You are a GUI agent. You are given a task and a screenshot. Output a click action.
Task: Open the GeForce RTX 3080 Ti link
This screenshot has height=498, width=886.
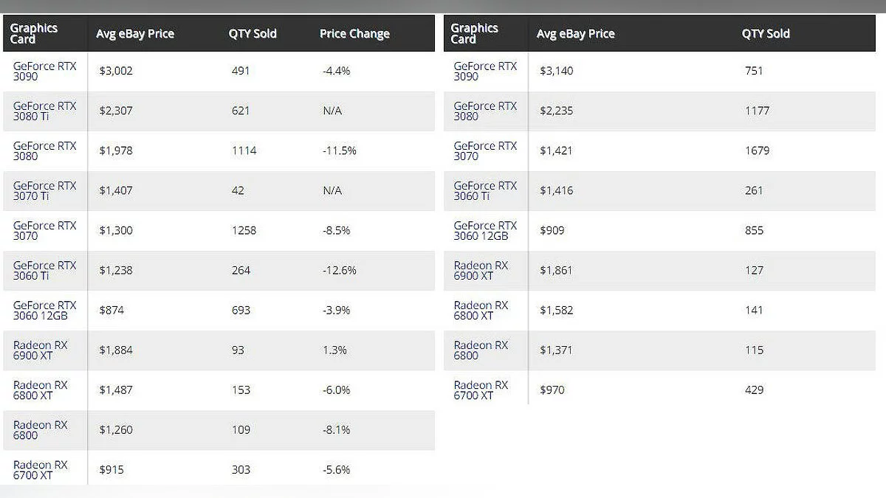(x=44, y=111)
